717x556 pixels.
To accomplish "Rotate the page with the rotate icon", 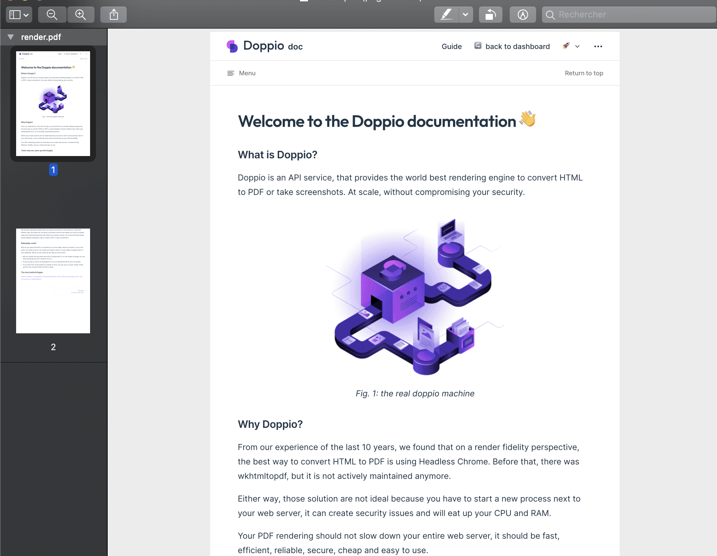I will pos(491,15).
